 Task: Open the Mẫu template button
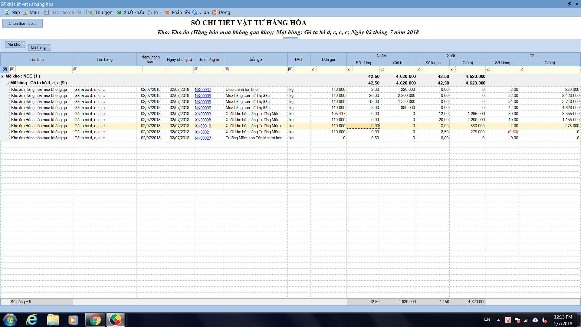coord(31,12)
